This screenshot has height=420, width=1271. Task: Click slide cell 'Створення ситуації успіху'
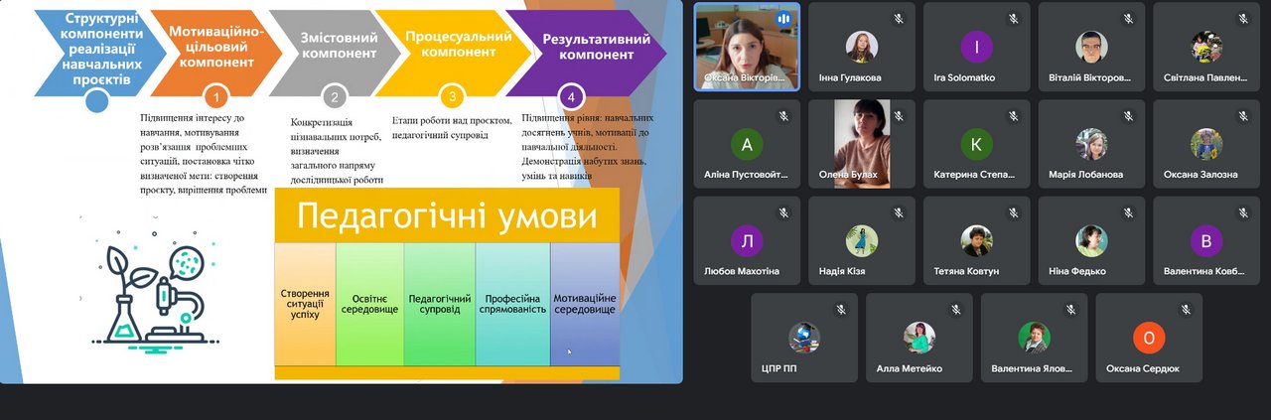306,303
